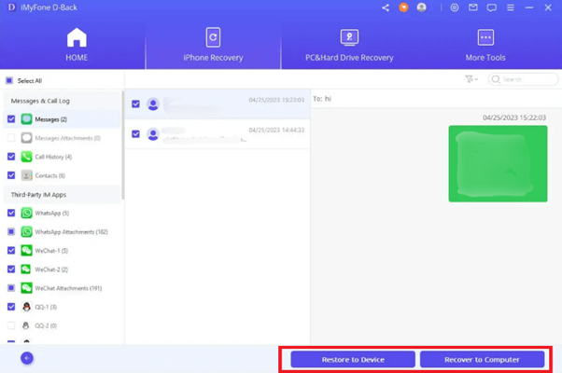The image size is (562, 373).
Task: Toggle WhatsApp Attachments (182) checkbox
Action: click(11, 231)
